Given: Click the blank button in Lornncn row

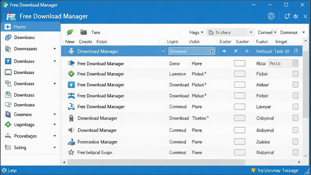Looking at the screenshot, I should pos(239,74).
